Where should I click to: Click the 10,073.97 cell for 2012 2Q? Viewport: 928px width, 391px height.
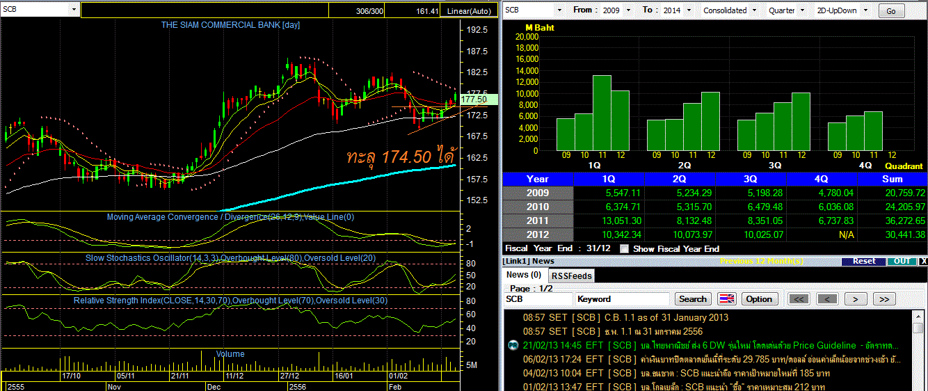click(x=679, y=234)
